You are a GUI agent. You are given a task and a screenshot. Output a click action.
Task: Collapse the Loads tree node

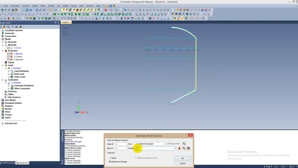3,65
